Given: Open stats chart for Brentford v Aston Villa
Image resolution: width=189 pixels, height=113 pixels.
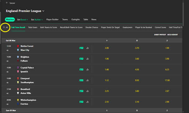Looking at the screenshot, I should 88,91.
